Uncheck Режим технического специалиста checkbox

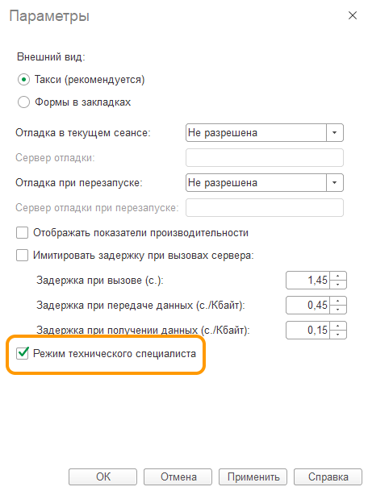[x=23, y=353]
